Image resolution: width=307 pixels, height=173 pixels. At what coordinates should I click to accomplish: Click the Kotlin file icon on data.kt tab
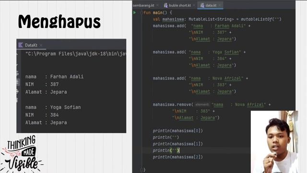tap(202, 5)
